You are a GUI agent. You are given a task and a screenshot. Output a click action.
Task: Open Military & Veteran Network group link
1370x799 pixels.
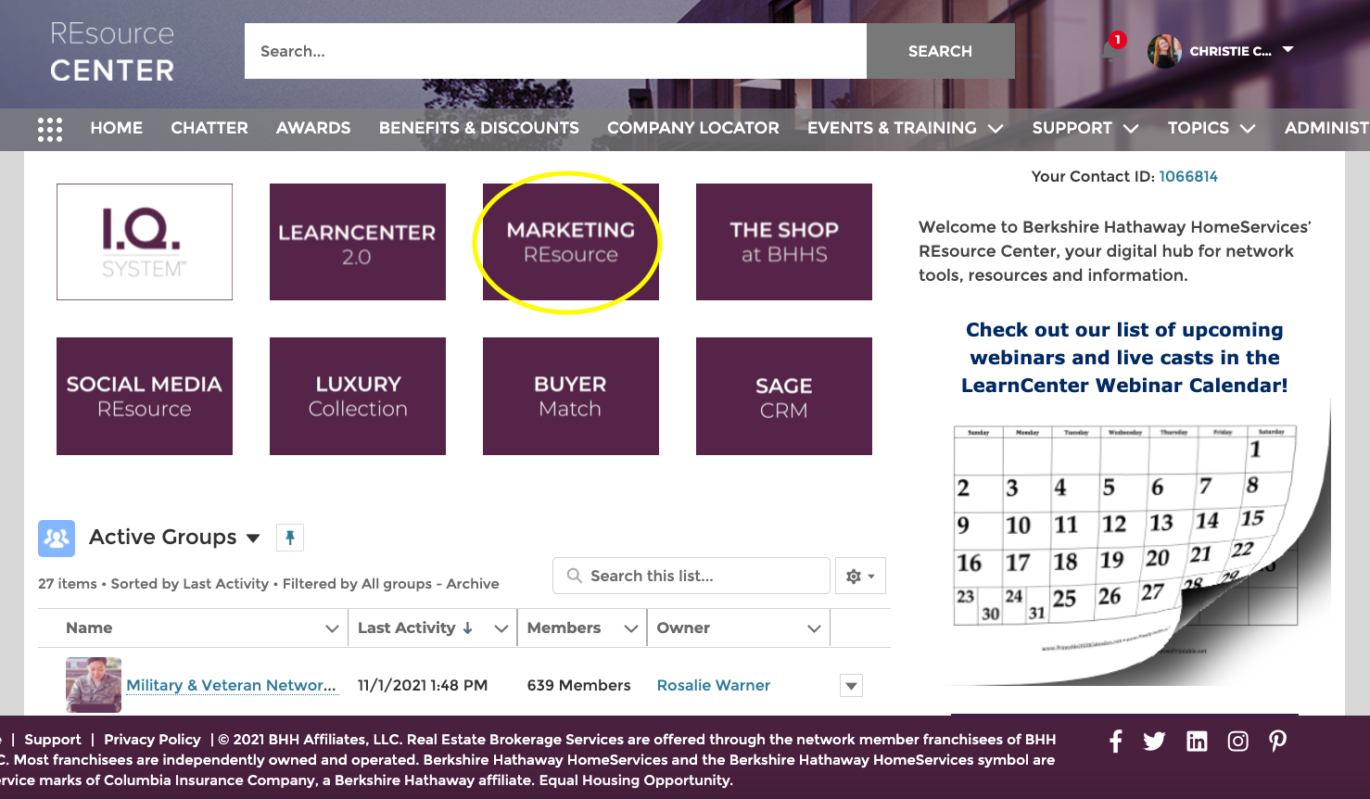click(232, 685)
